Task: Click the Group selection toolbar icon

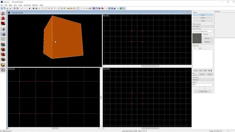Action: coord(33,8)
